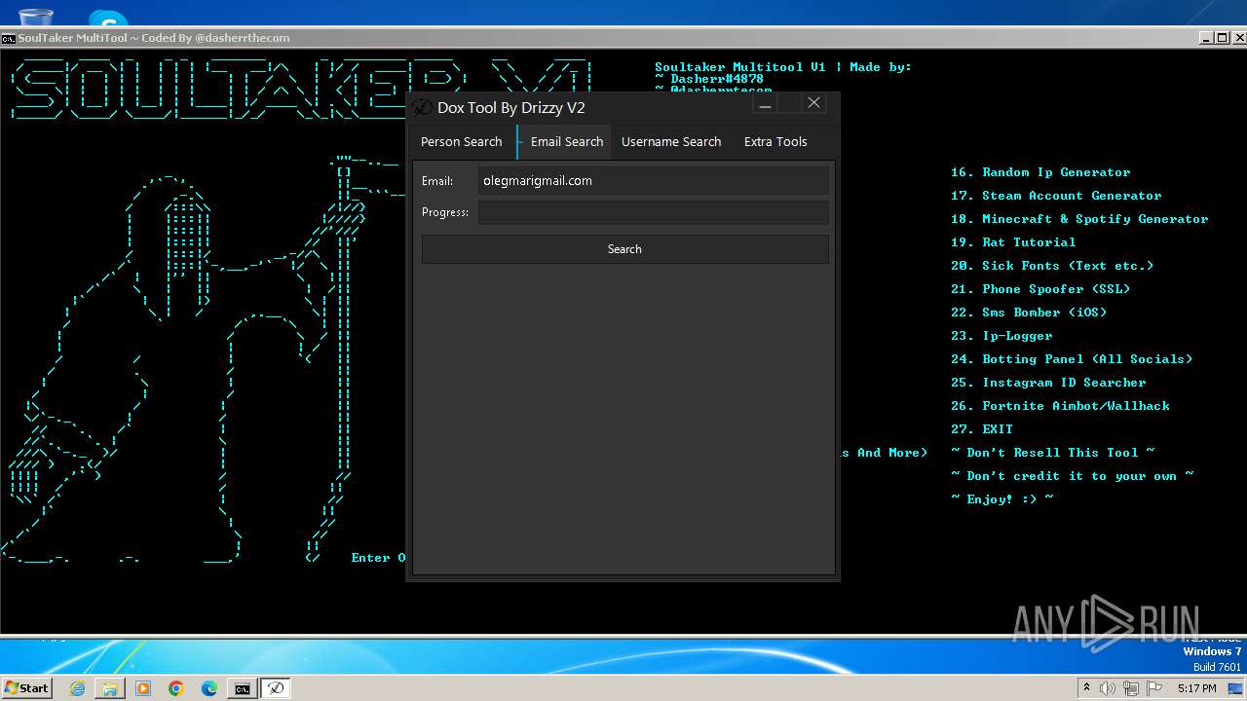Click '19. Rat Tutorial' console text
Viewport: 1247px width, 701px height.
1013,242
